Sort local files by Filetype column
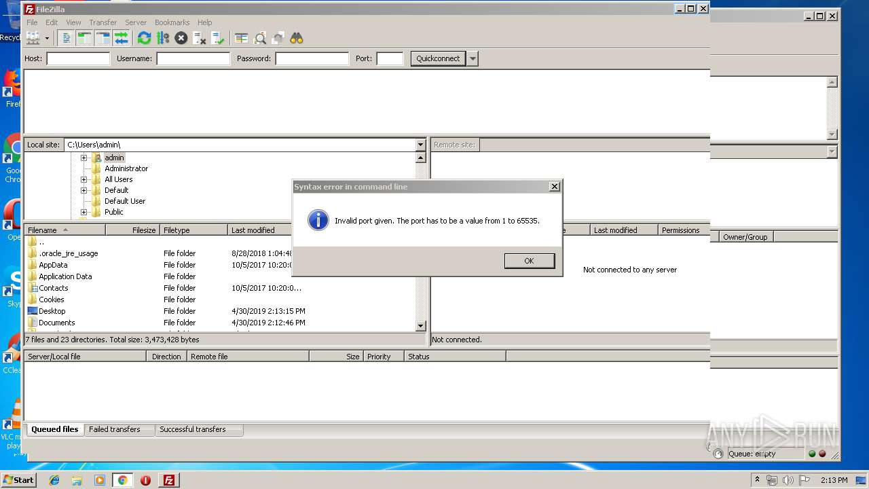Screen dimensions: 869x489 tap(193, 230)
